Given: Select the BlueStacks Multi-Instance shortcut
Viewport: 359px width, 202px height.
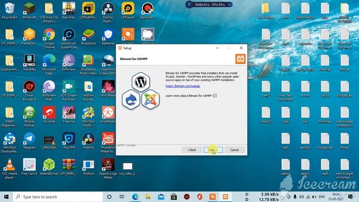Looking at the screenshot, I should coord(89,65).
